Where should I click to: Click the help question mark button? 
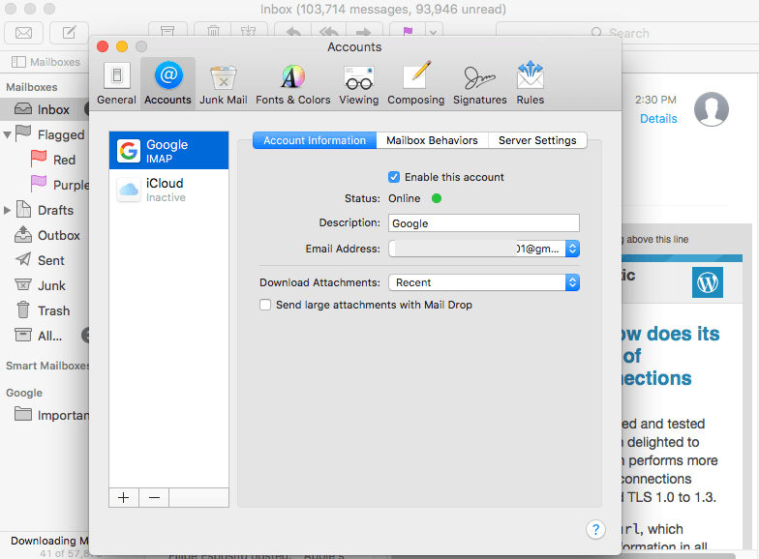595,529
